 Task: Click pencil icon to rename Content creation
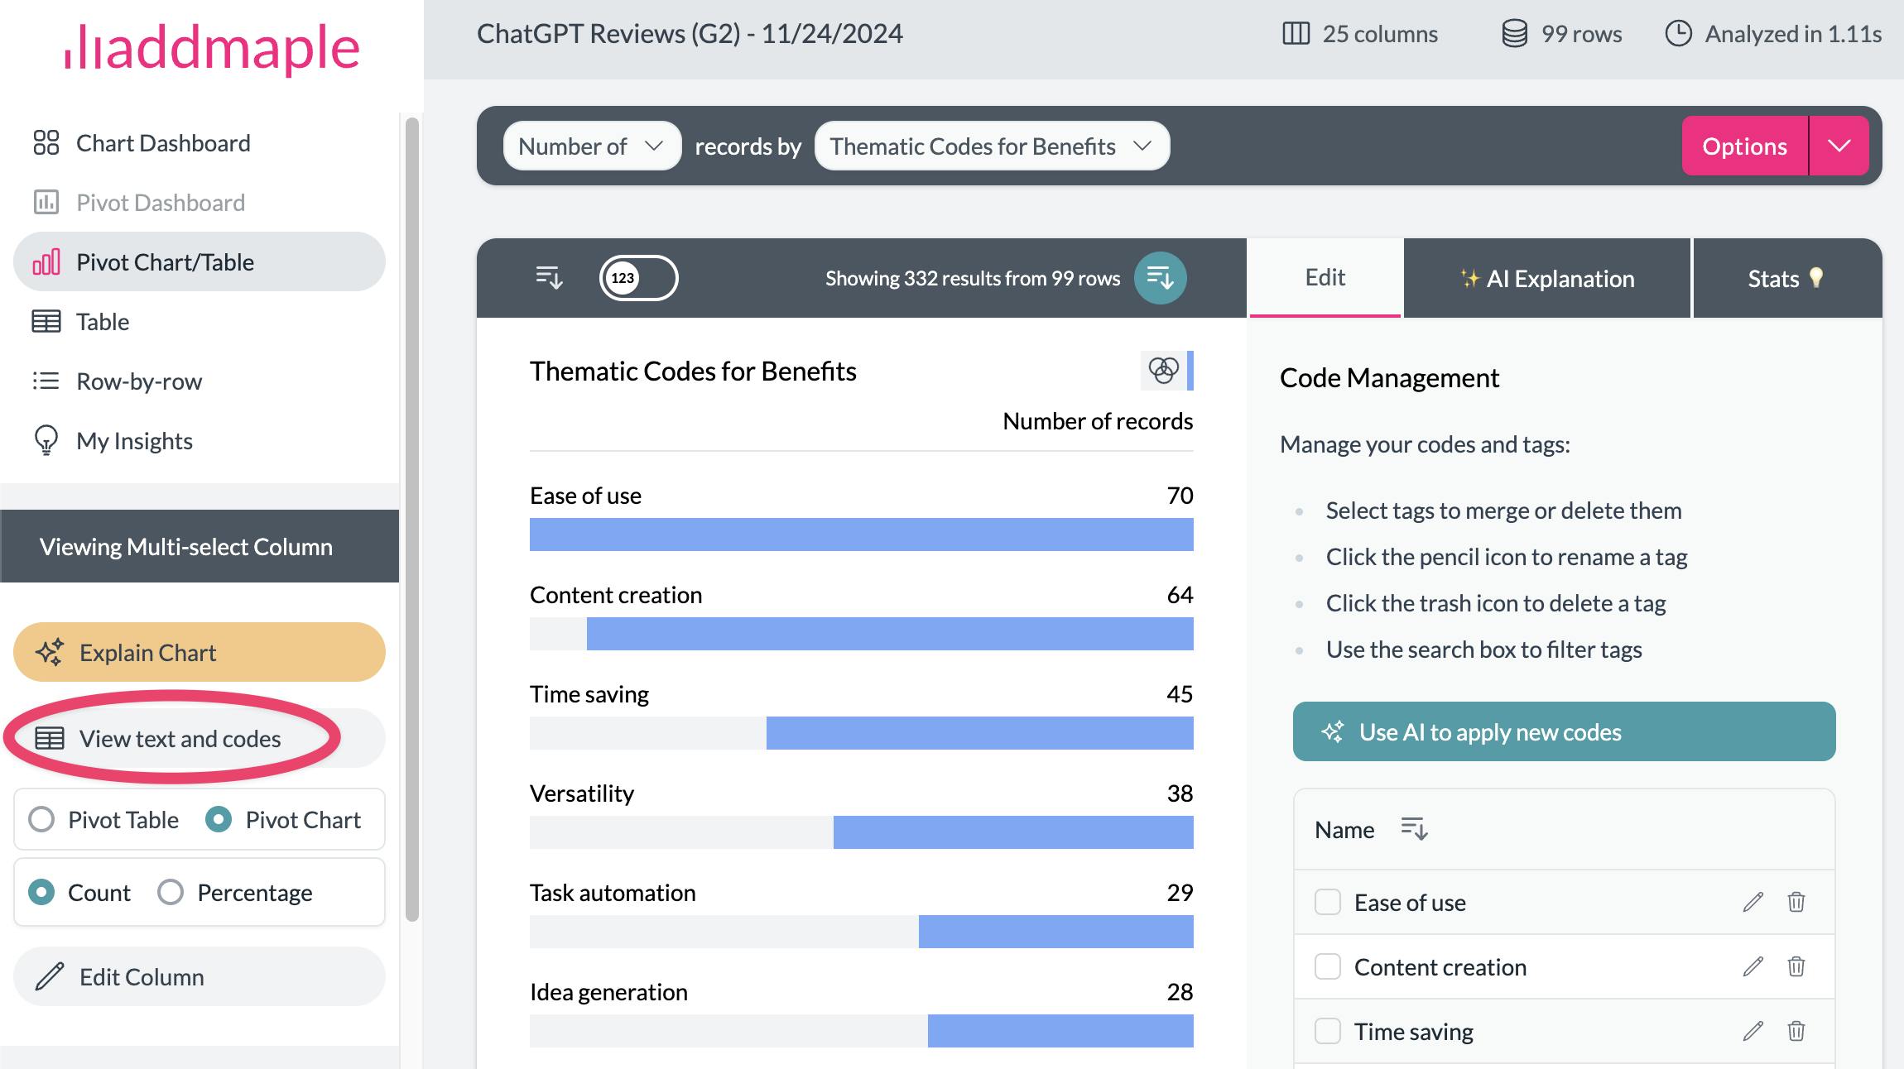(x=1753, y=966)
